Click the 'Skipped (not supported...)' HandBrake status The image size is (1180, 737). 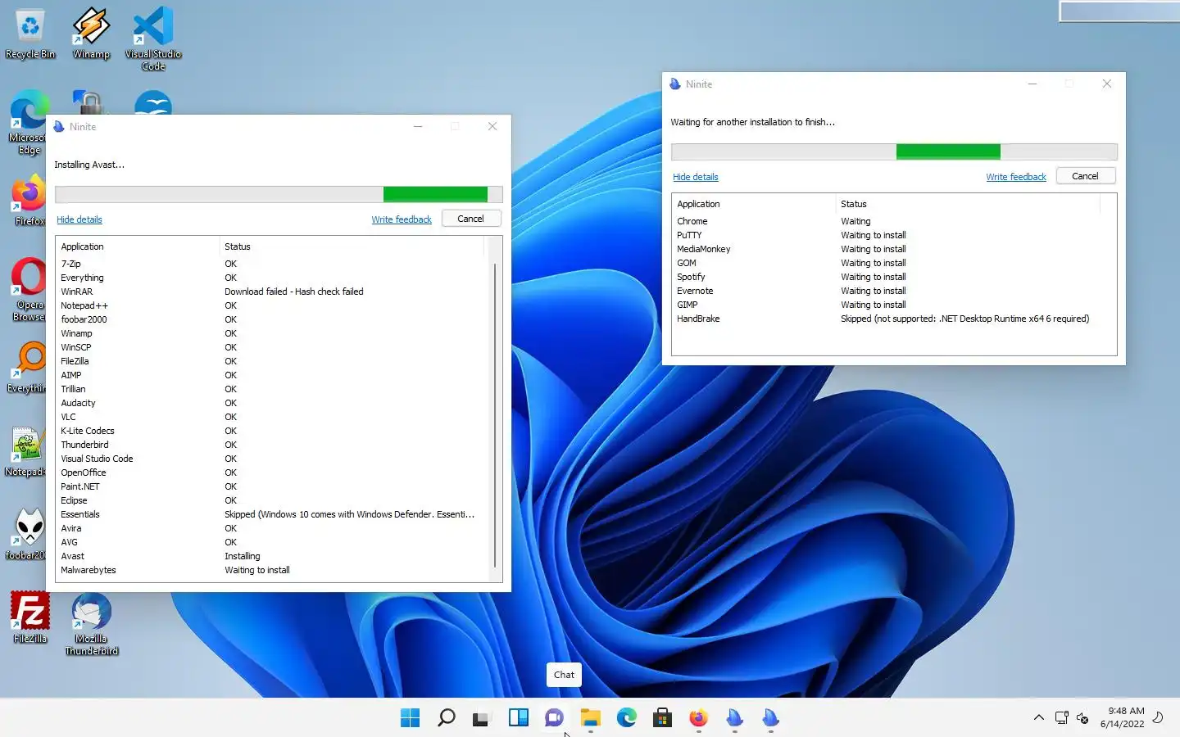964,319
